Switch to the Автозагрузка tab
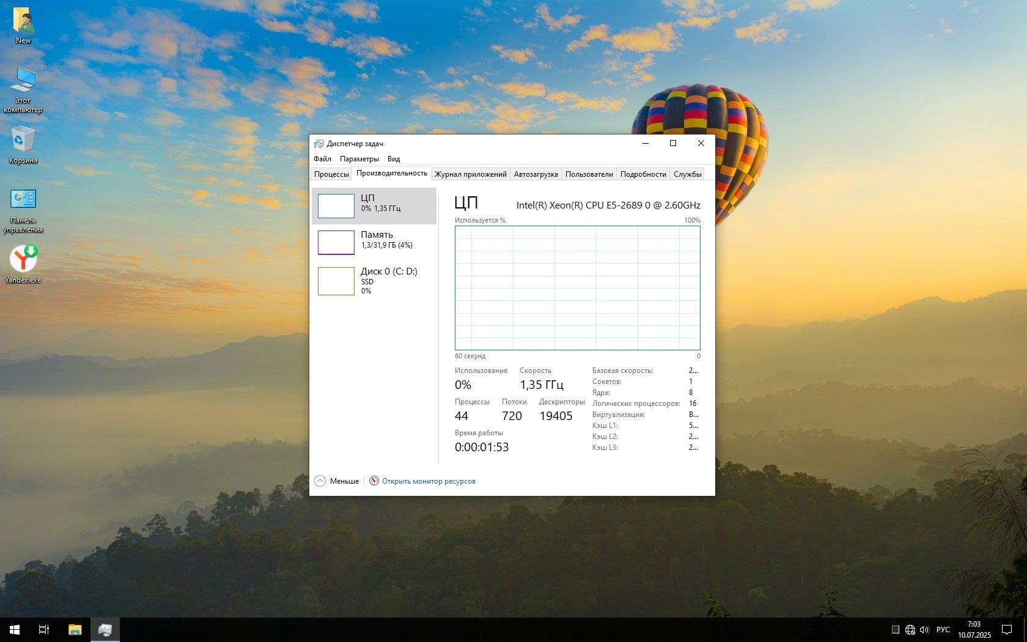 click(536, 174)
